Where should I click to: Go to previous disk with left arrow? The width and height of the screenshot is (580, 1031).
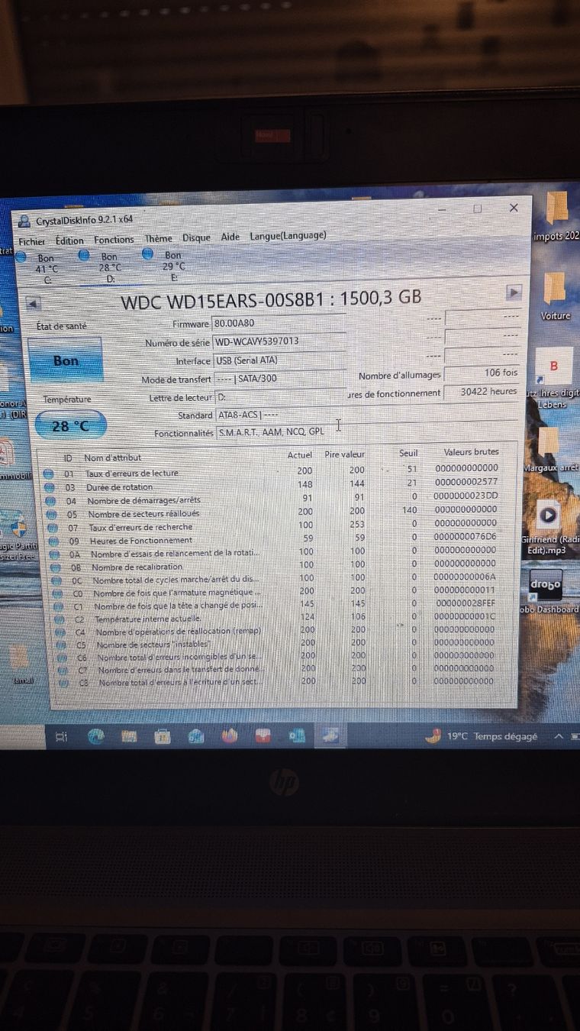tap(34, 303)
